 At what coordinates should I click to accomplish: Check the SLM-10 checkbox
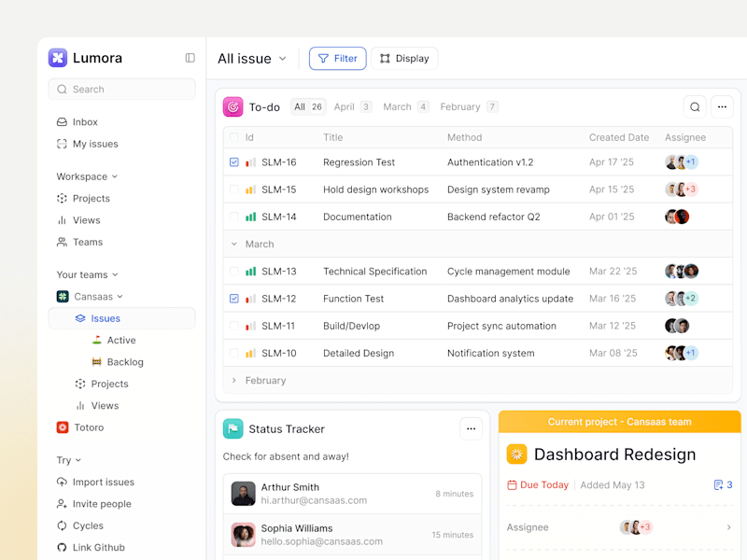(x=234, y=353)
